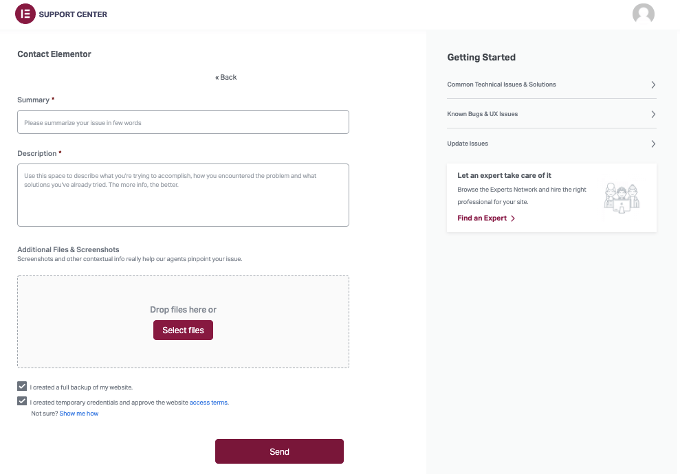Expand Common Technical Issues & Solutions chevron

(x=652, y=84)
